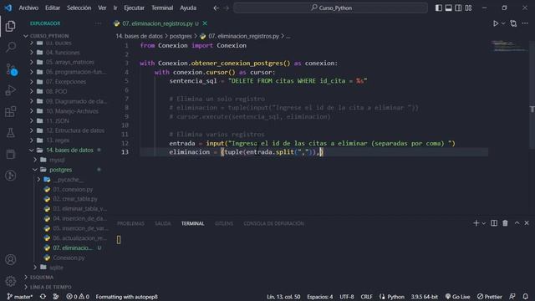
Task: Split the terminal
Action: (x=494, y=223)
